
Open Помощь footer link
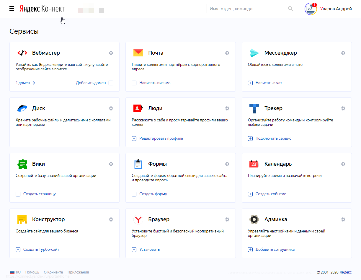point(32,272)
